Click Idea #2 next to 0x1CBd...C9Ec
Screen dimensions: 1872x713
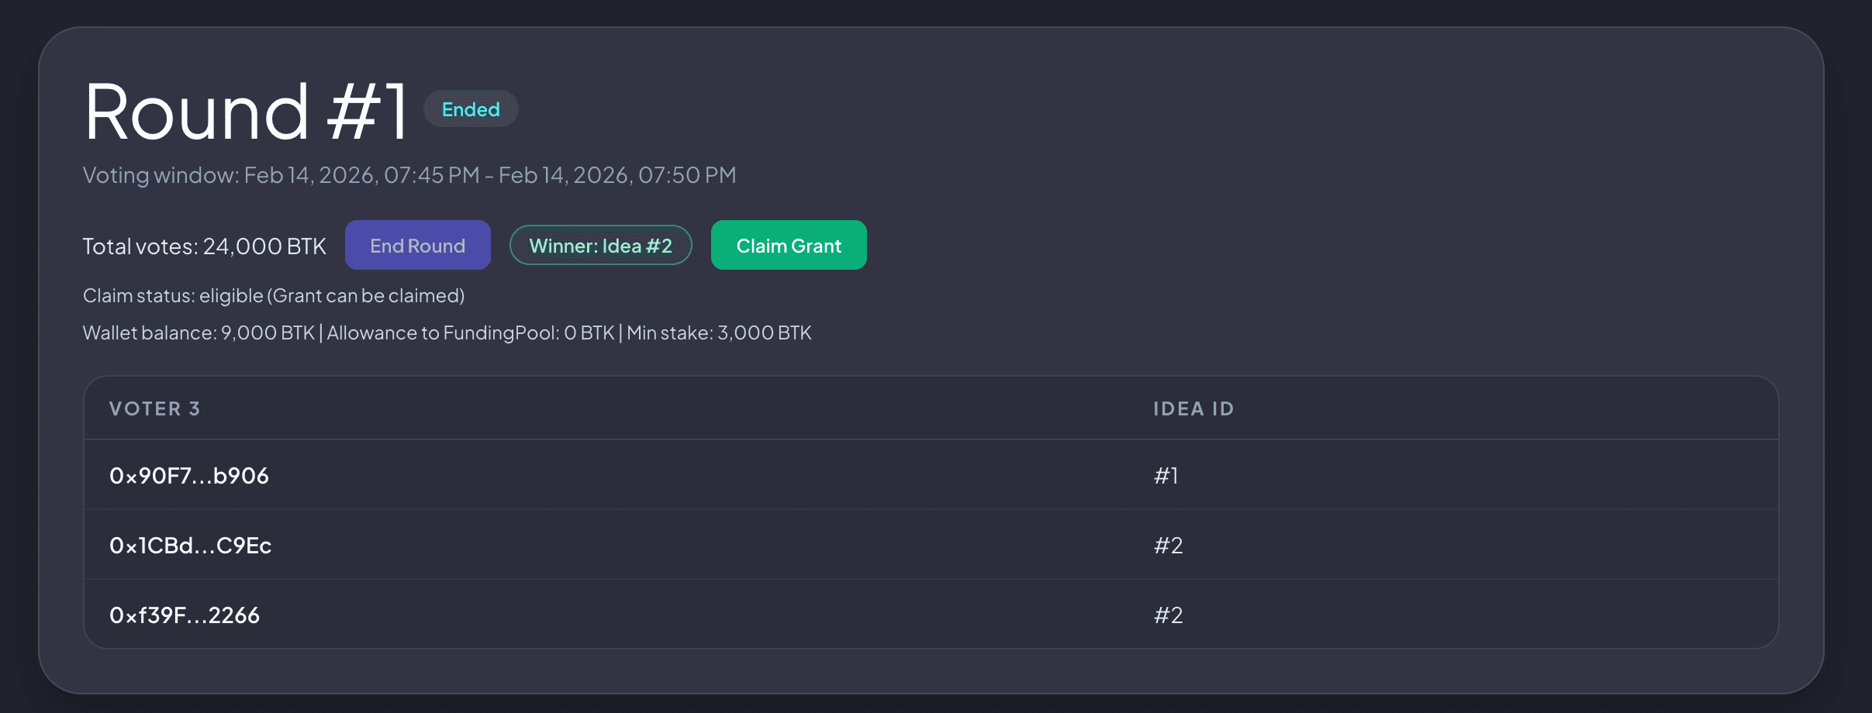click(1167, 545)
